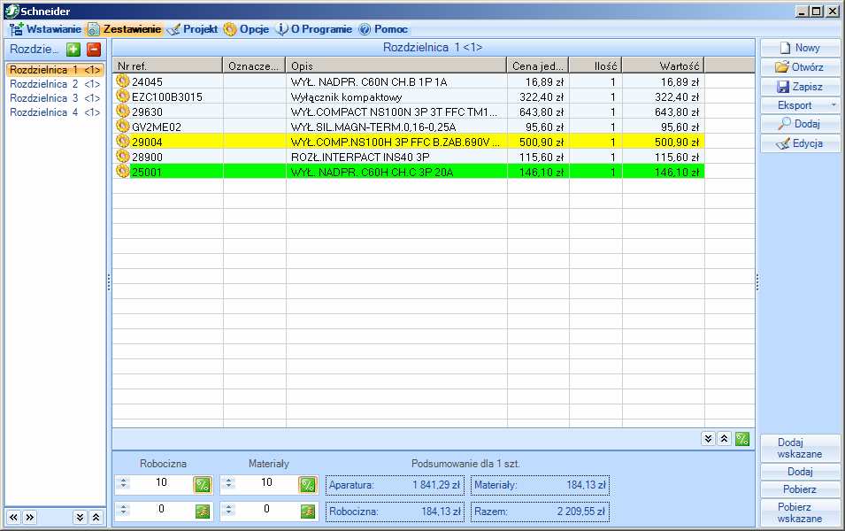Sort by the Ilość column header
The image size is (845, 531).
coord(595,65)
